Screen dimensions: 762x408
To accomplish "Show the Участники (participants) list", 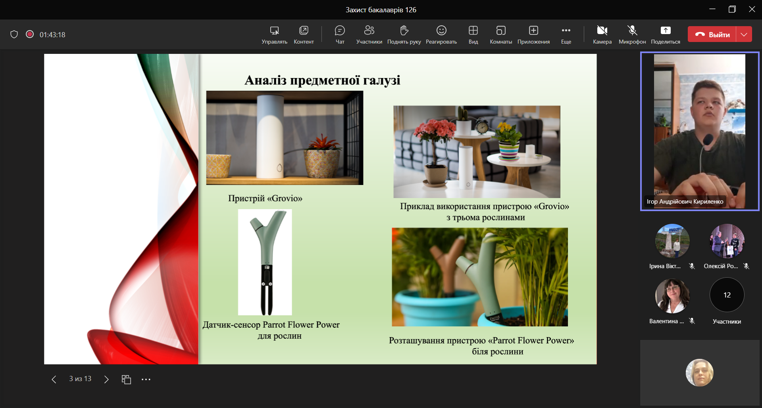I will click(369, 35).
